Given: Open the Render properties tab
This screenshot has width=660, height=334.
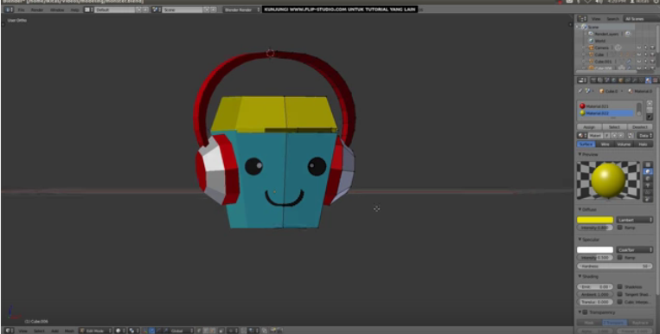Looking at the screenshot, I should 593,80.
